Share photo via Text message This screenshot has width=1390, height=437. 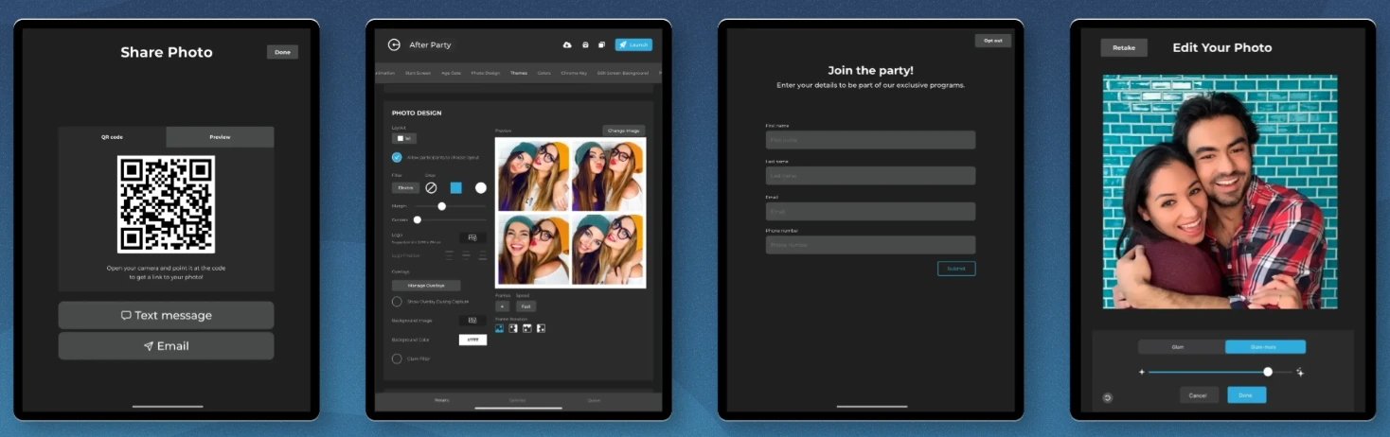coord(166,315)
